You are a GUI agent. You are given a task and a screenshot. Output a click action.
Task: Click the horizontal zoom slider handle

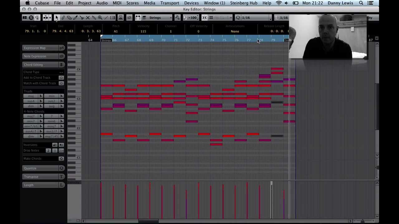coord(362,221)
